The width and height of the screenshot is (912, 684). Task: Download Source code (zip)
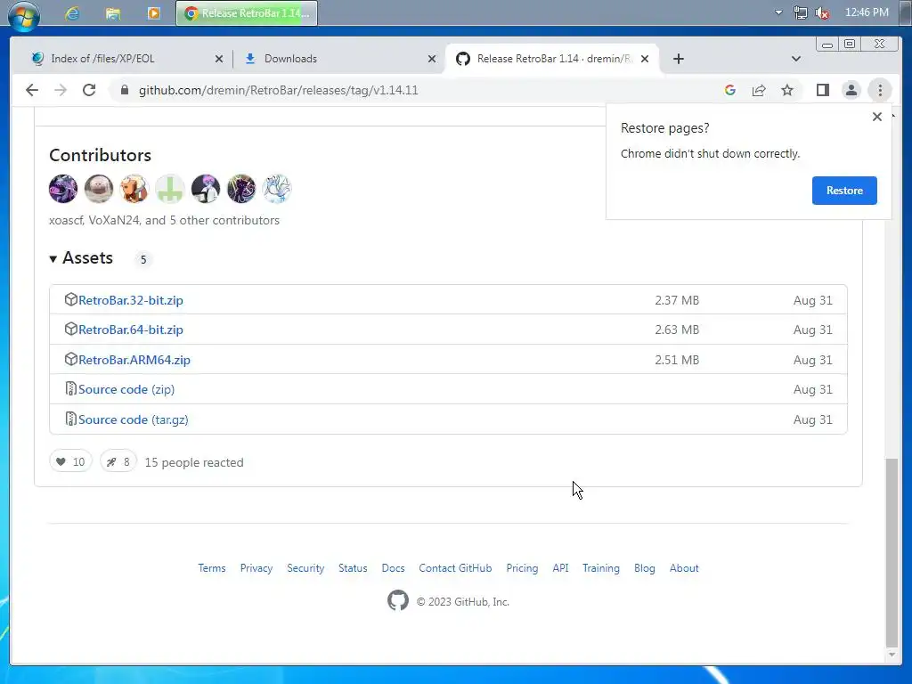click(126, 389)
